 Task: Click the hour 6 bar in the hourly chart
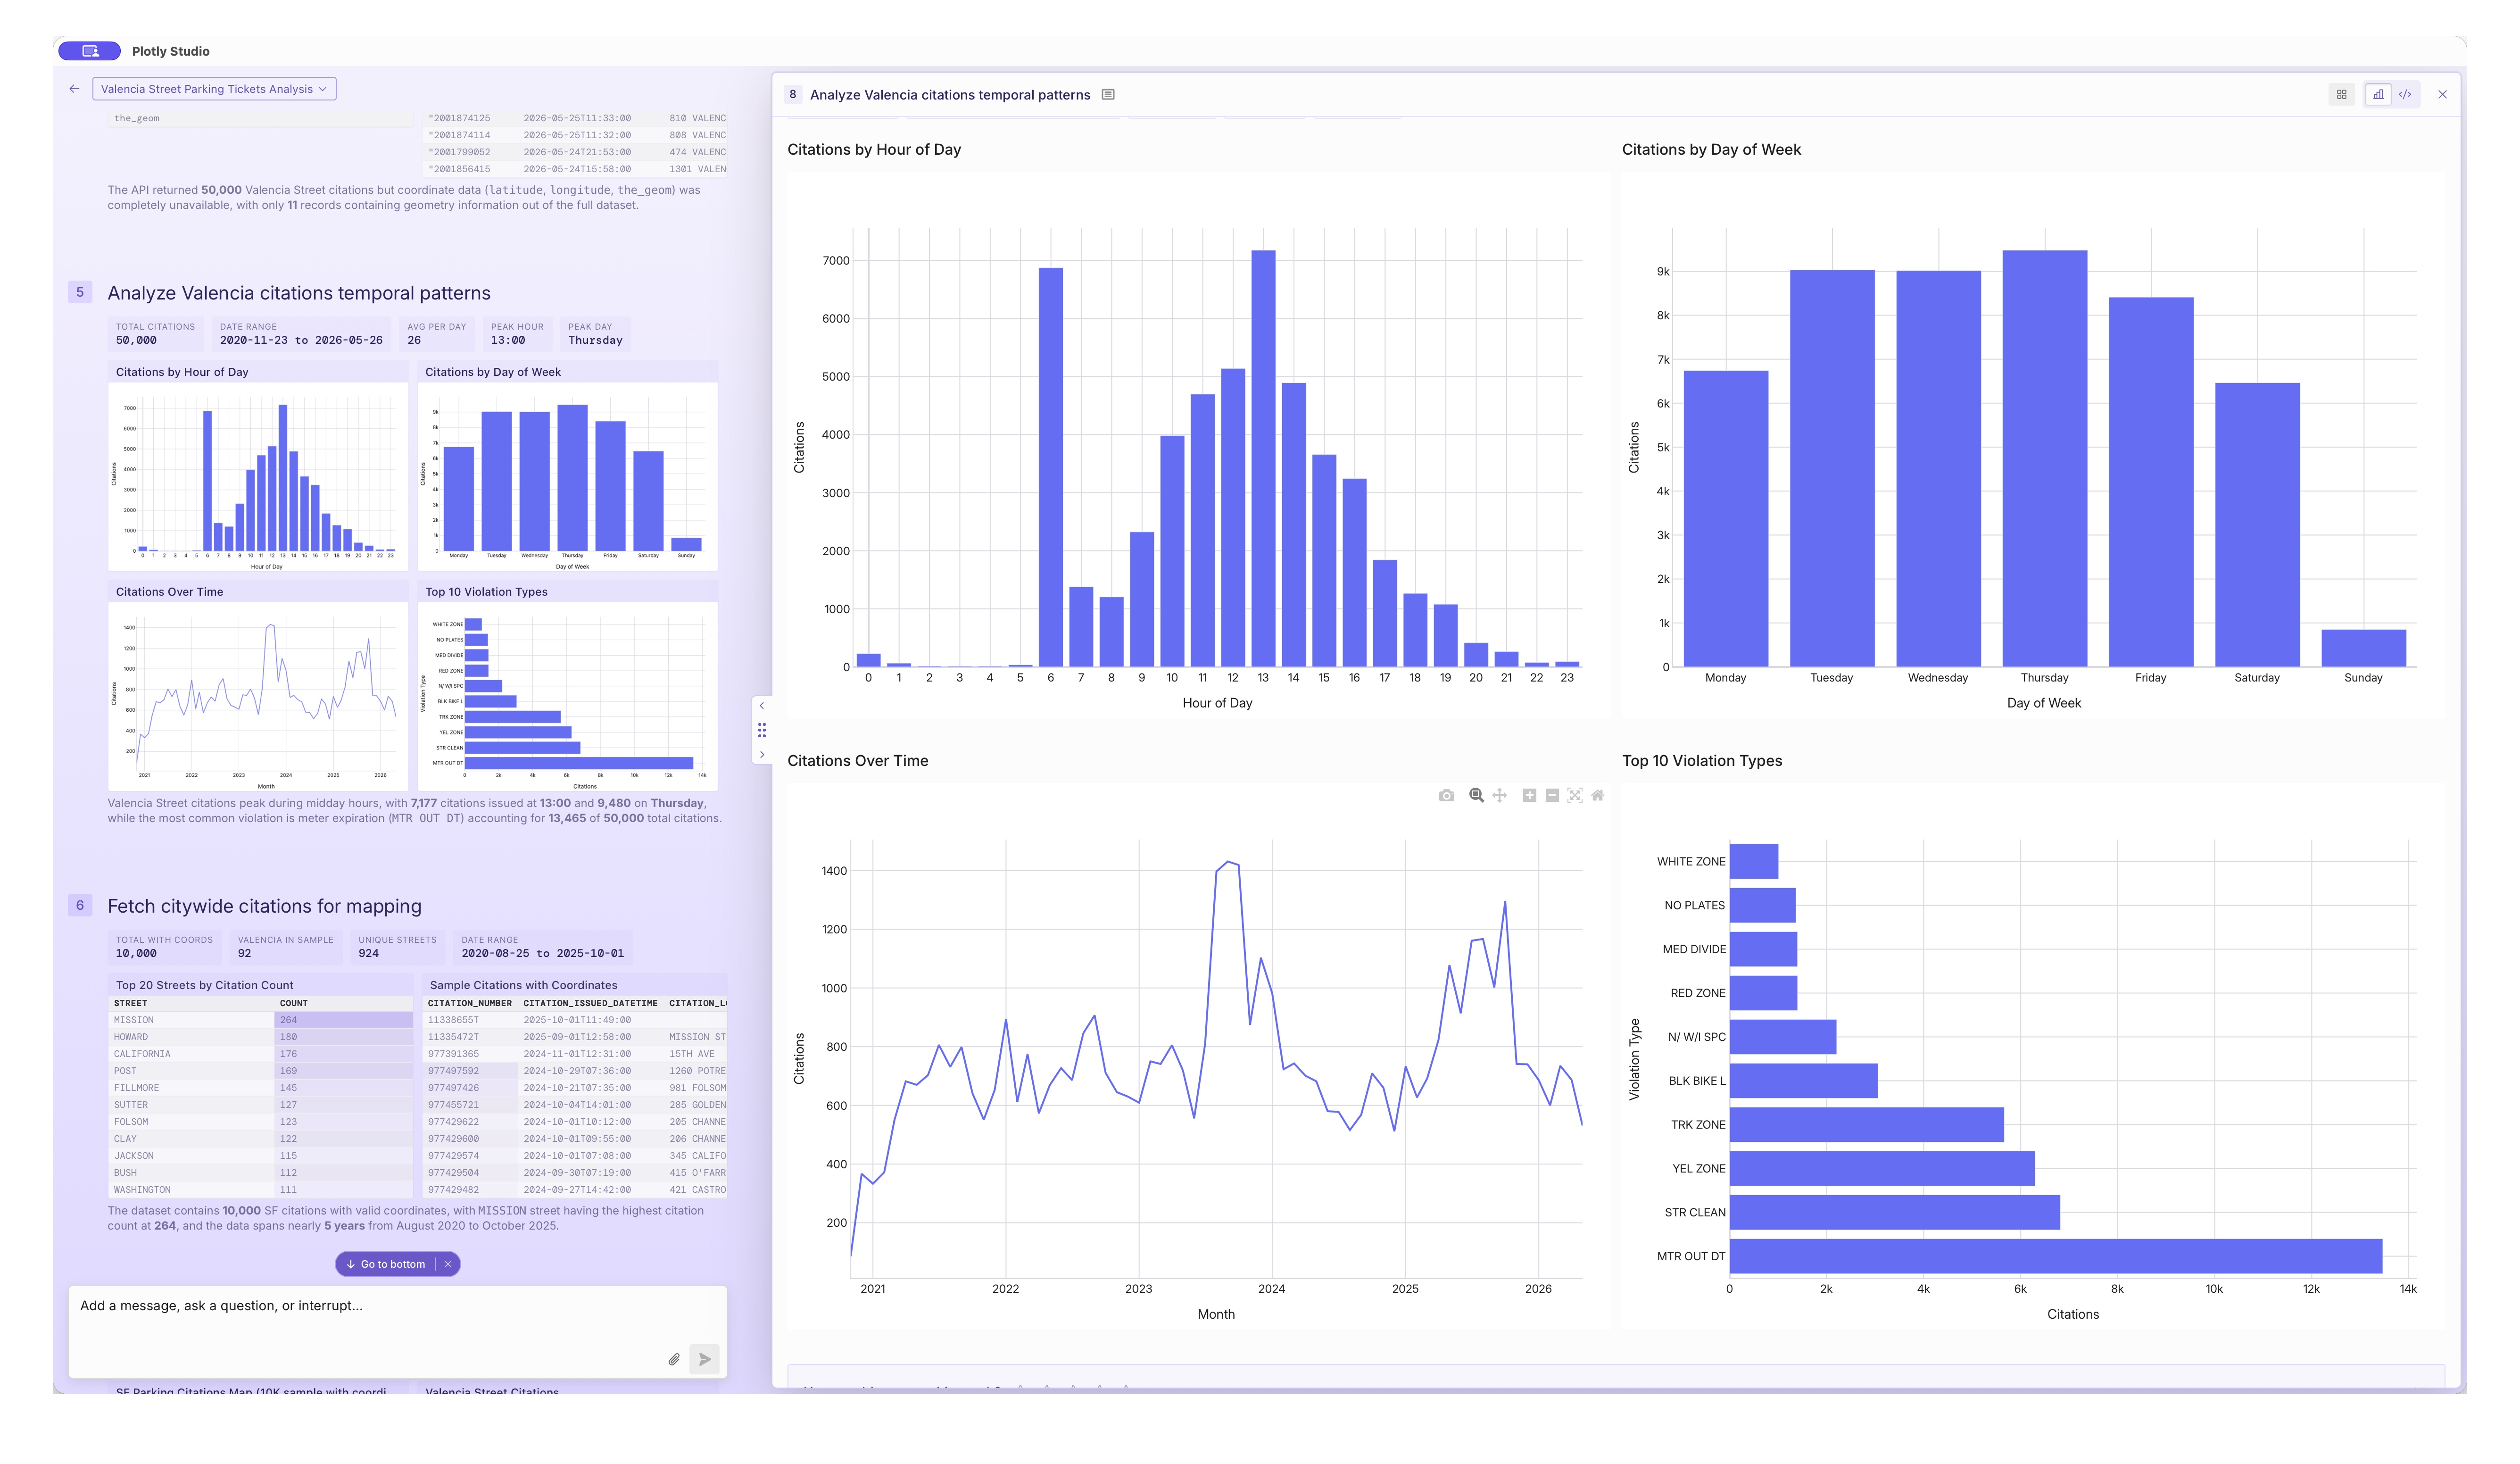tap(1050, 468)
